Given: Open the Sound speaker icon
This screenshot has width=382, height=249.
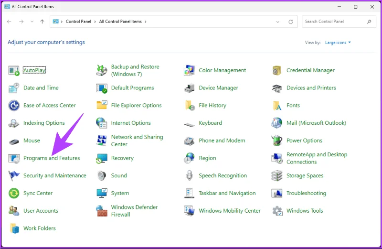Looking at the screenshot, I should coord(101,176).
